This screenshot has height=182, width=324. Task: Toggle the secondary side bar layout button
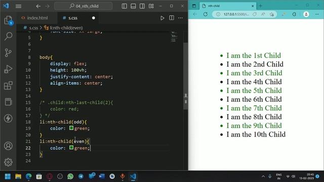142,6
